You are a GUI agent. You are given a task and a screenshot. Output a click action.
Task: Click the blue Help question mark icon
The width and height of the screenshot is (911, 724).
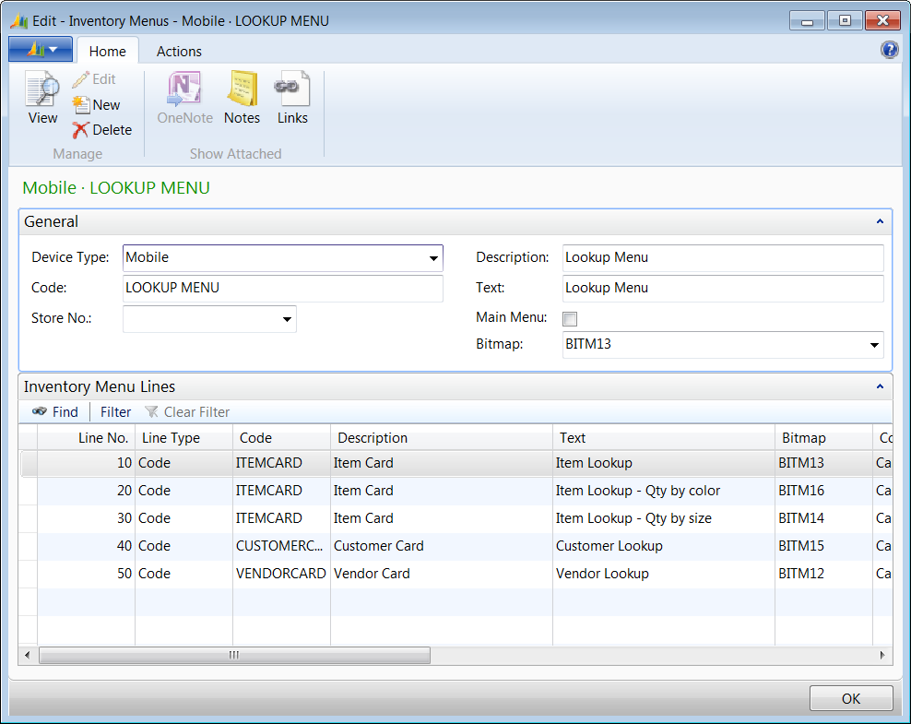click(889, 51)
